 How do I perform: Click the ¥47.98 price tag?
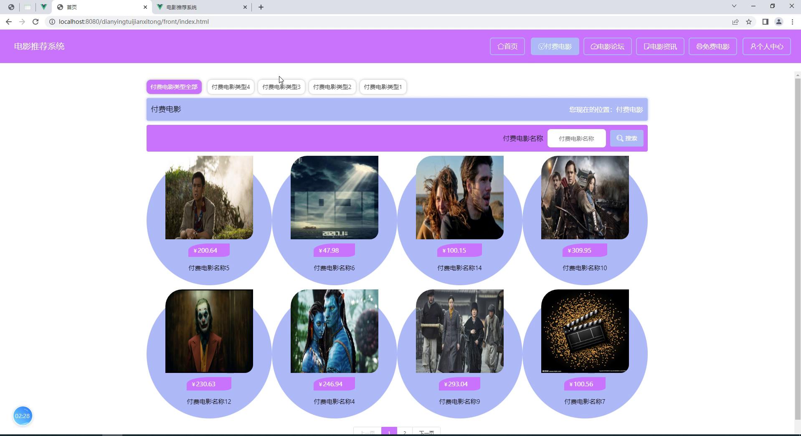[334, 250]
